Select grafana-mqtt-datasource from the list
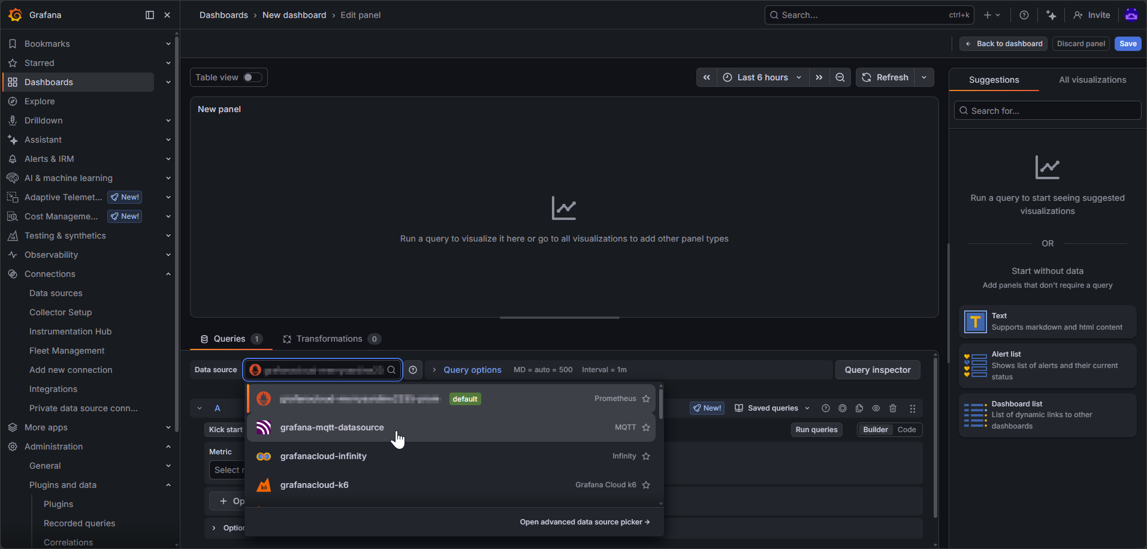1147x549 pixels. click(451, 427)
